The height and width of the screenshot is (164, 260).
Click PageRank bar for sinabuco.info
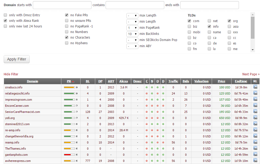pyautogui.click(x=70, y=87)
